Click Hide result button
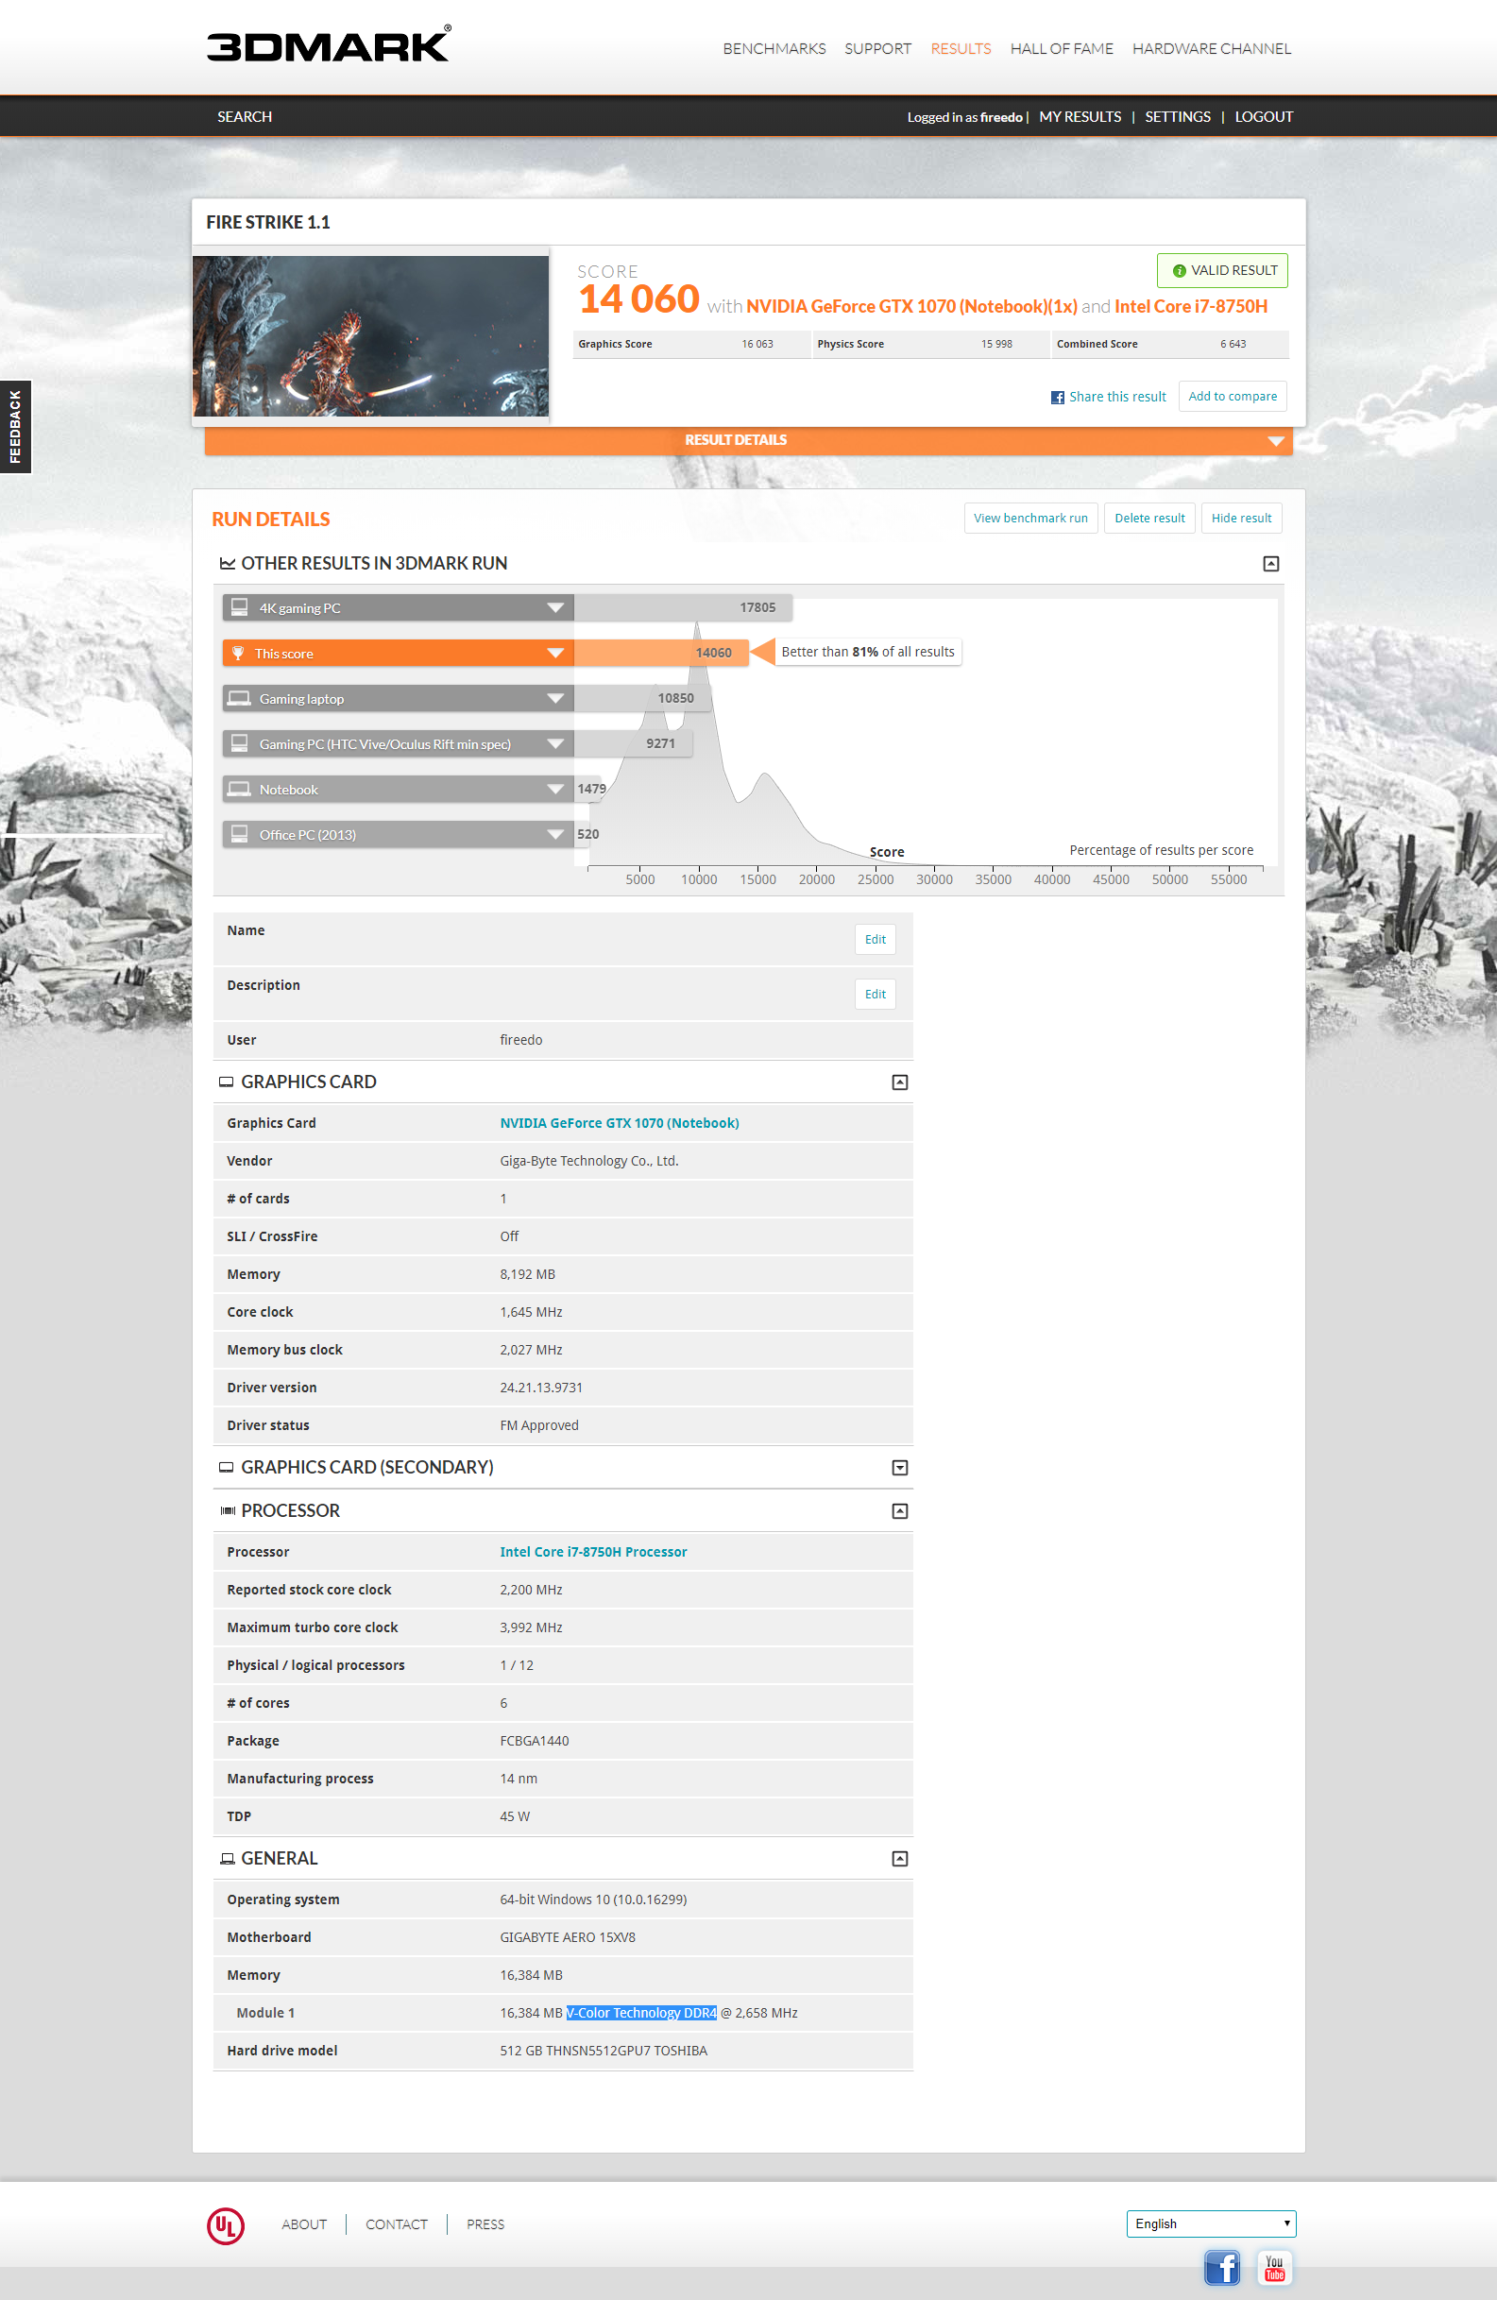The image size is (1497, 2300). [1241, 518]
